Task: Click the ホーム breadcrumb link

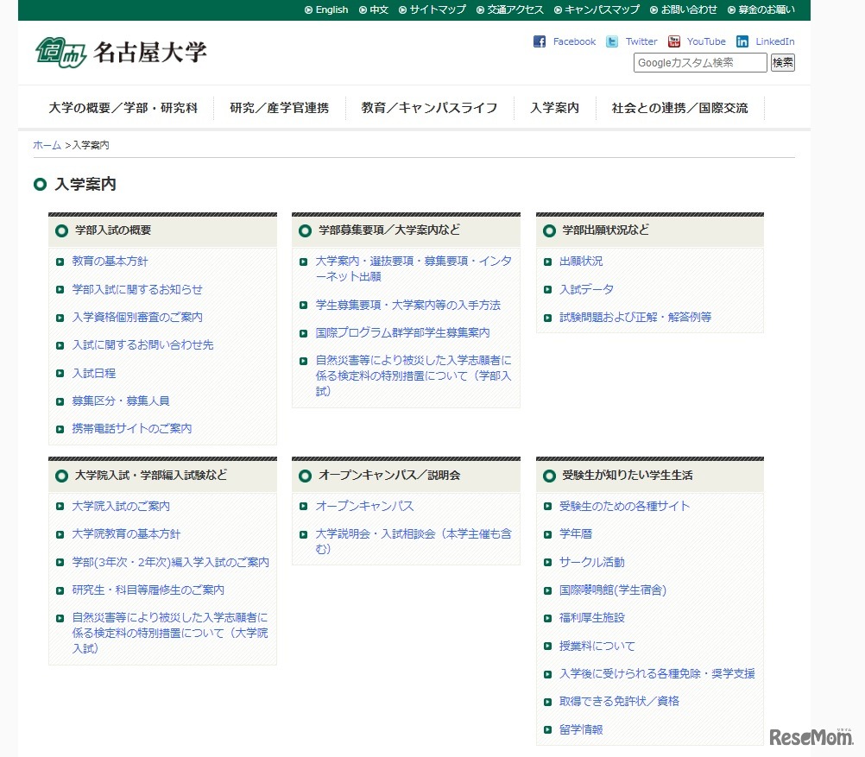Action: click(47, 145)
